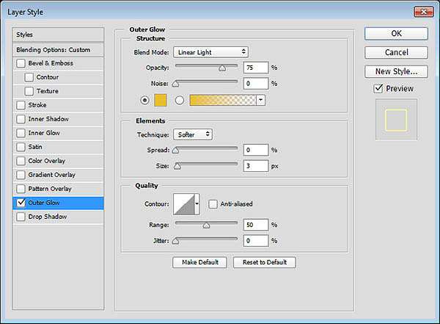The height and width of the screenshot is (324, 440).
Task: Click the Jitter percentage field
Action: (x=256, y=241)
